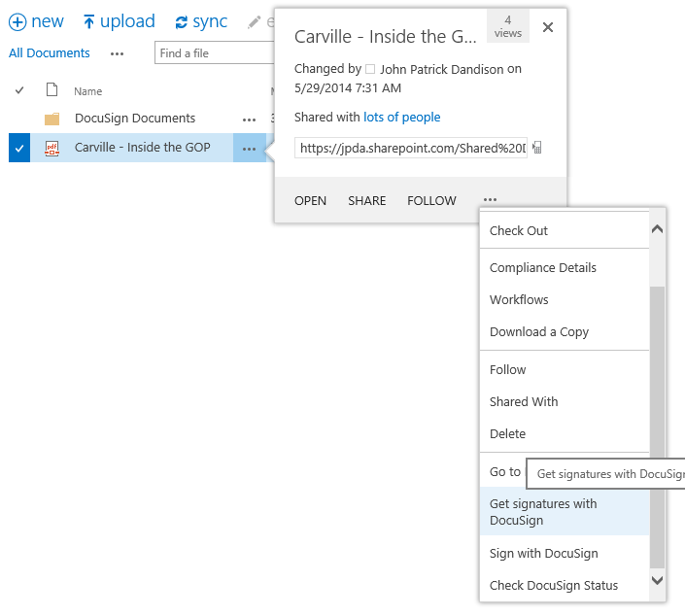Viewport: 685px width, 615px height.
Task: Select Shared With menu entry
Action: 565,401
